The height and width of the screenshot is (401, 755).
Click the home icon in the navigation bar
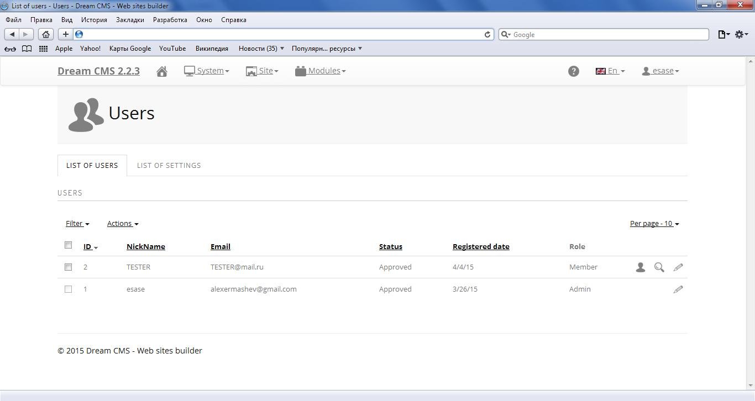point(162,71)
